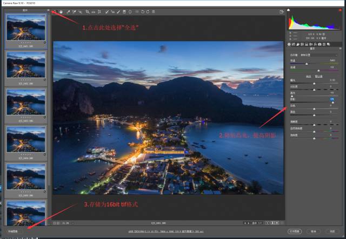The height and width of the screenshot is (239, 346).
Task: Select the Crop tool
Action: (x=88, y=11)
